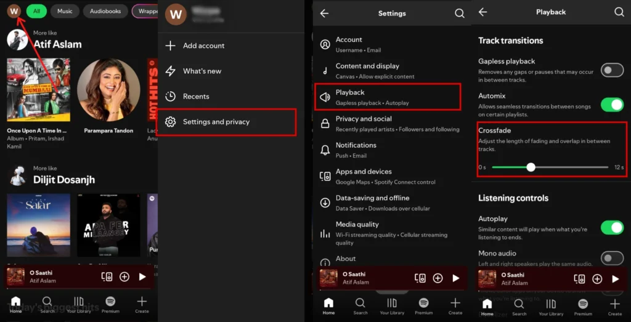631x322 pixels.
Task: Tap O Saathi cover in Home feed now-playing bar
Action: pos(15,276)
